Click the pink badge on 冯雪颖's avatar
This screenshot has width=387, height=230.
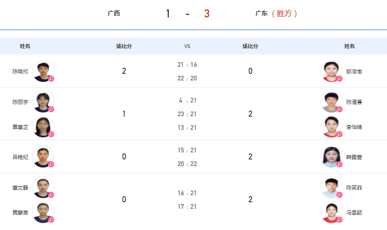tap(339, 220)
